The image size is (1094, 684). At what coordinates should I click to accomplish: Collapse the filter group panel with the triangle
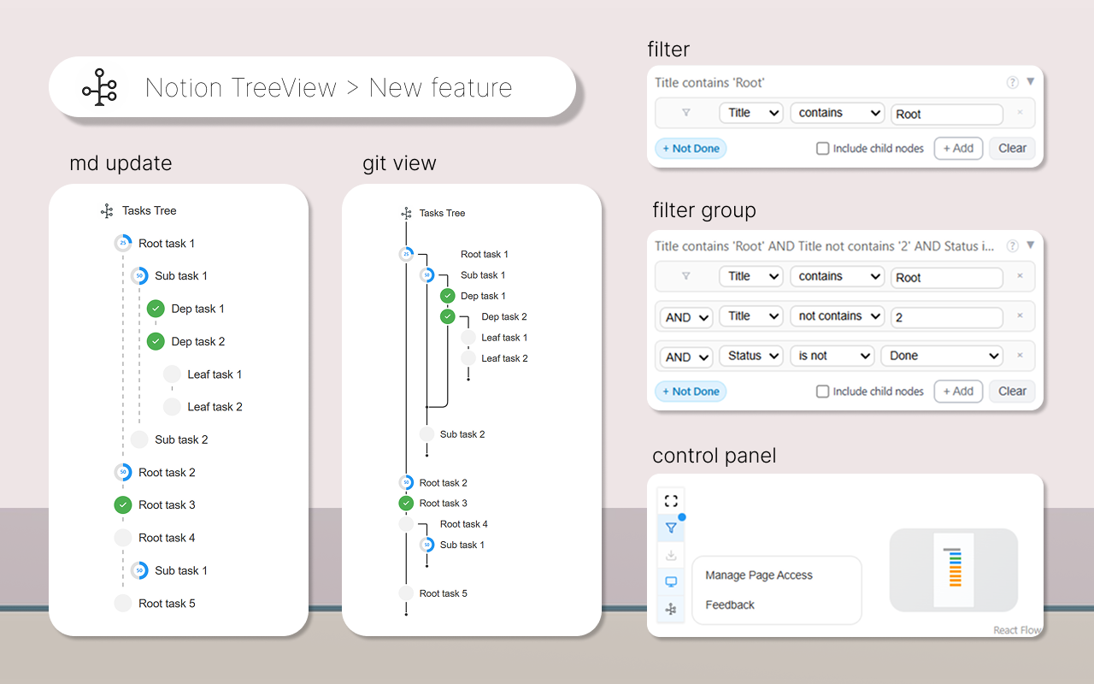coord(1030,245)
